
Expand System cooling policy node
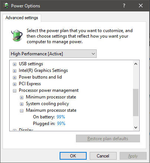21,104
